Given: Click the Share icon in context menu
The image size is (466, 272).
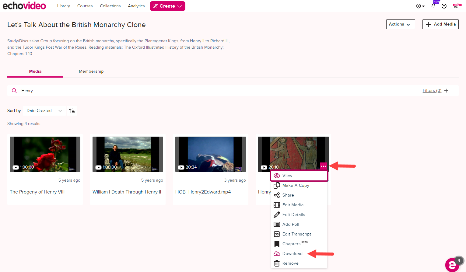Looking at the screenshot, I should [x=277, y=195].
